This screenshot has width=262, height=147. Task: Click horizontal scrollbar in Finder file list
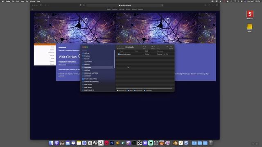(144, 88)
